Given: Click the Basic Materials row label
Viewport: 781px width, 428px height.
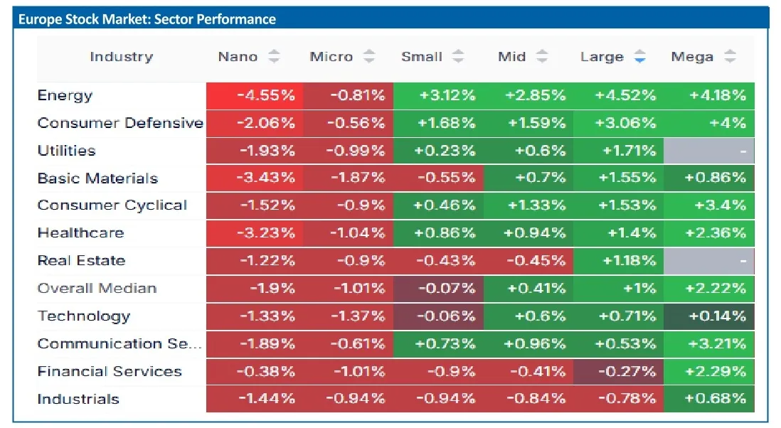Looking at the screenshot, I should click(x=97, y=178).
